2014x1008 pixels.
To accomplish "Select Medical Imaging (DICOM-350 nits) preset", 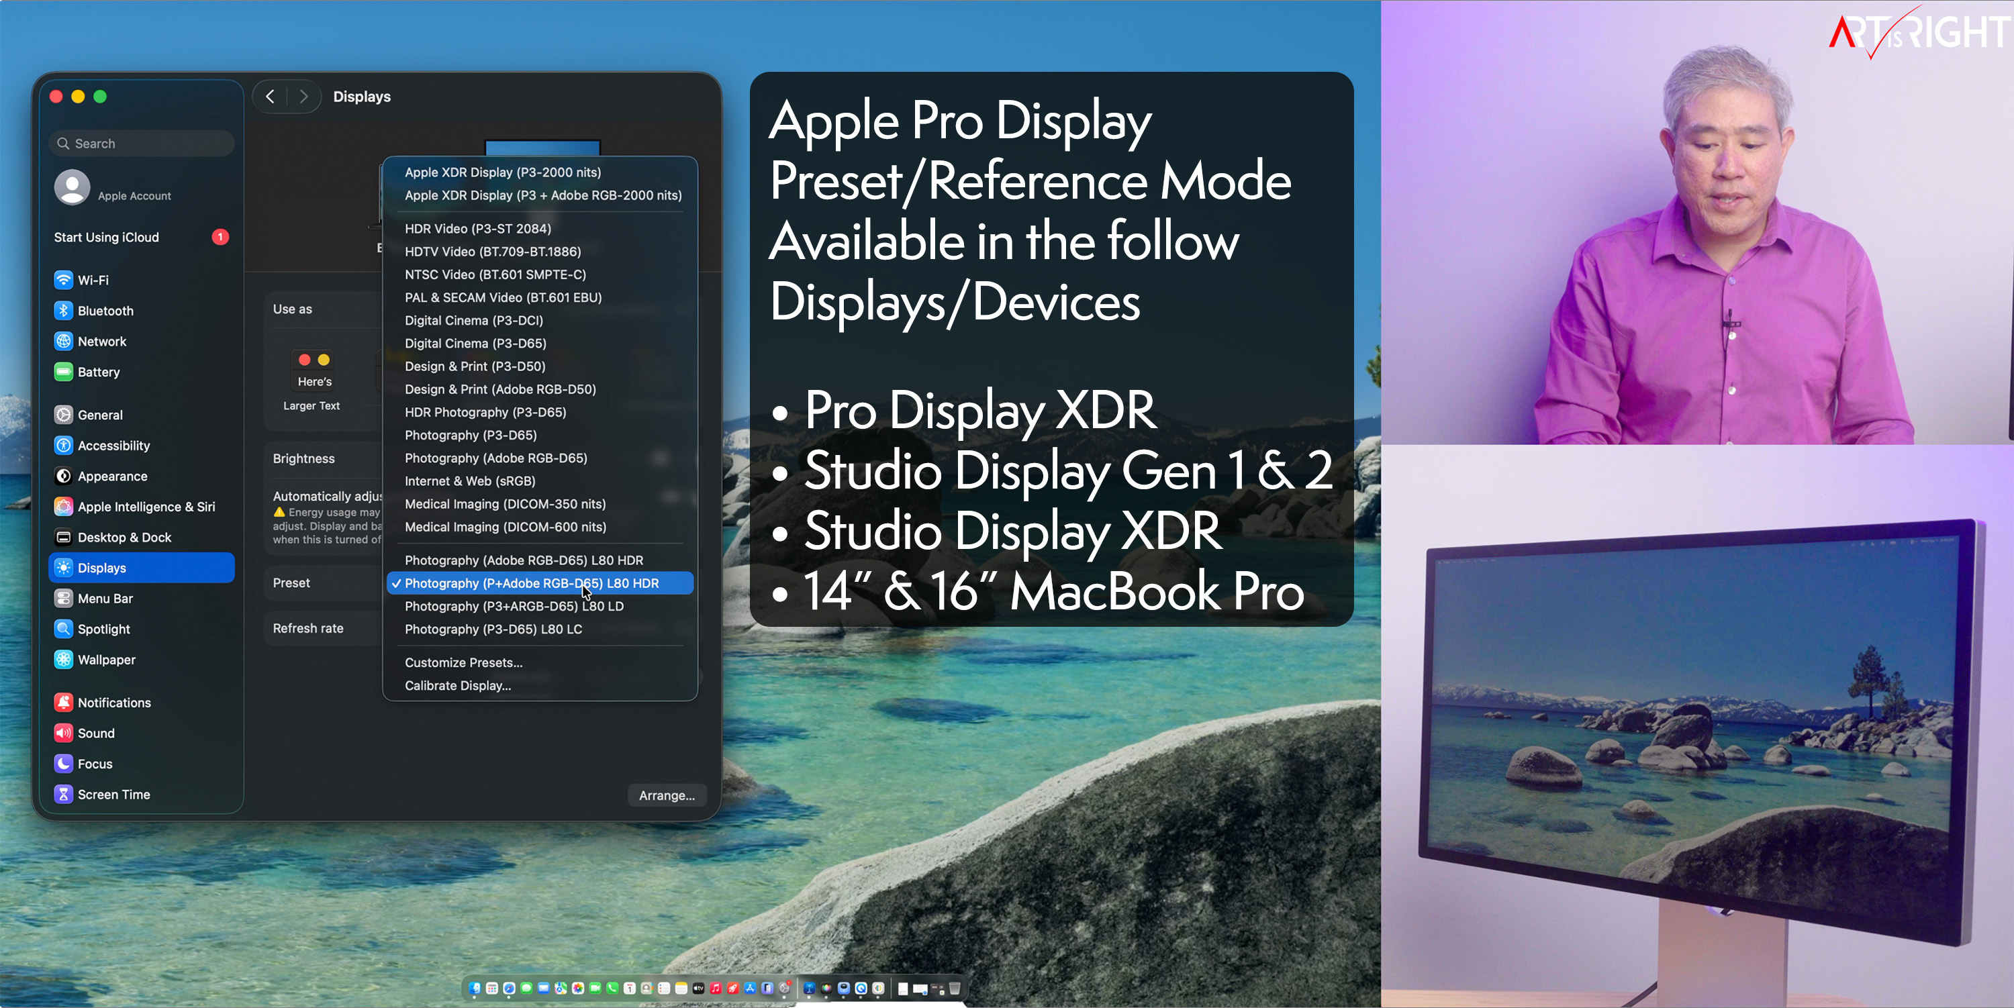I will (x=540, y=504).
